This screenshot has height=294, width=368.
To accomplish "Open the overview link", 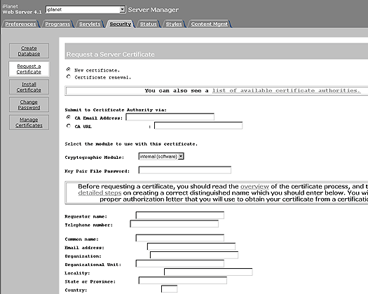I will point(254,186).
